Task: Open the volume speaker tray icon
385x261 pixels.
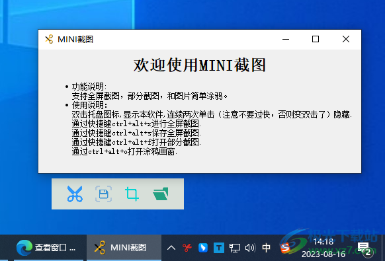Action: [250, 248]
